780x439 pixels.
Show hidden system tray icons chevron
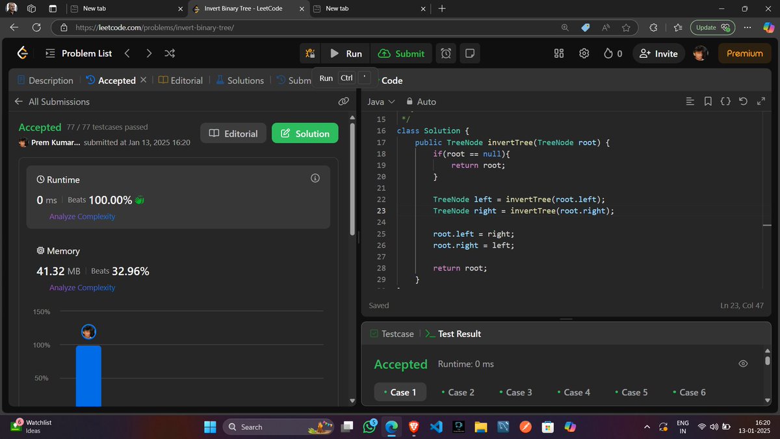[646, 427]
